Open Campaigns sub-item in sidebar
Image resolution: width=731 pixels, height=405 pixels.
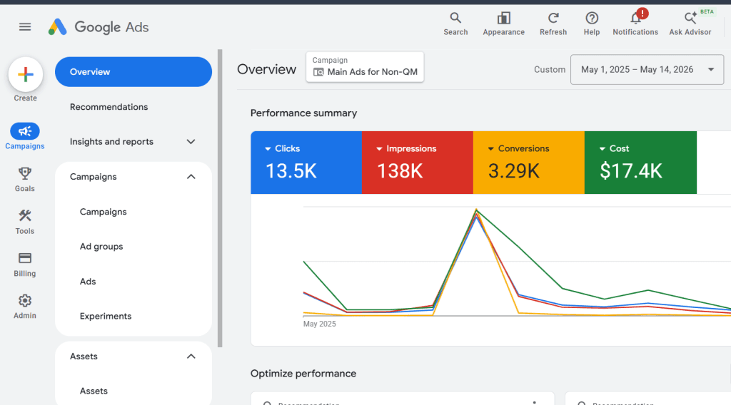click(x=103, y=212)
